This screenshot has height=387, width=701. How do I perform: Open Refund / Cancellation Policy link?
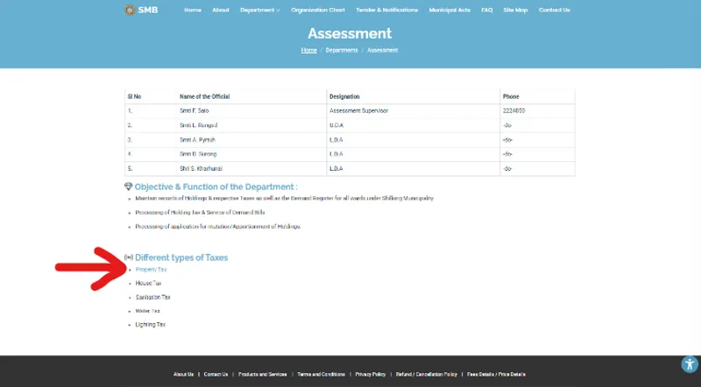point(427,375)
